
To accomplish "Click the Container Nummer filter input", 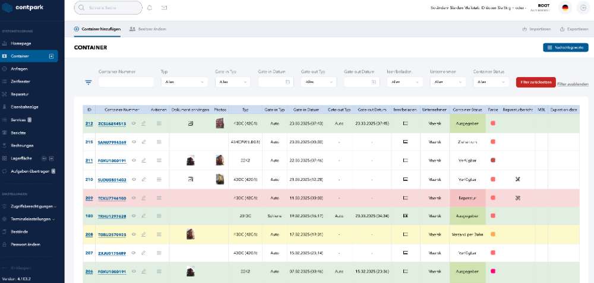I will 126,82.
